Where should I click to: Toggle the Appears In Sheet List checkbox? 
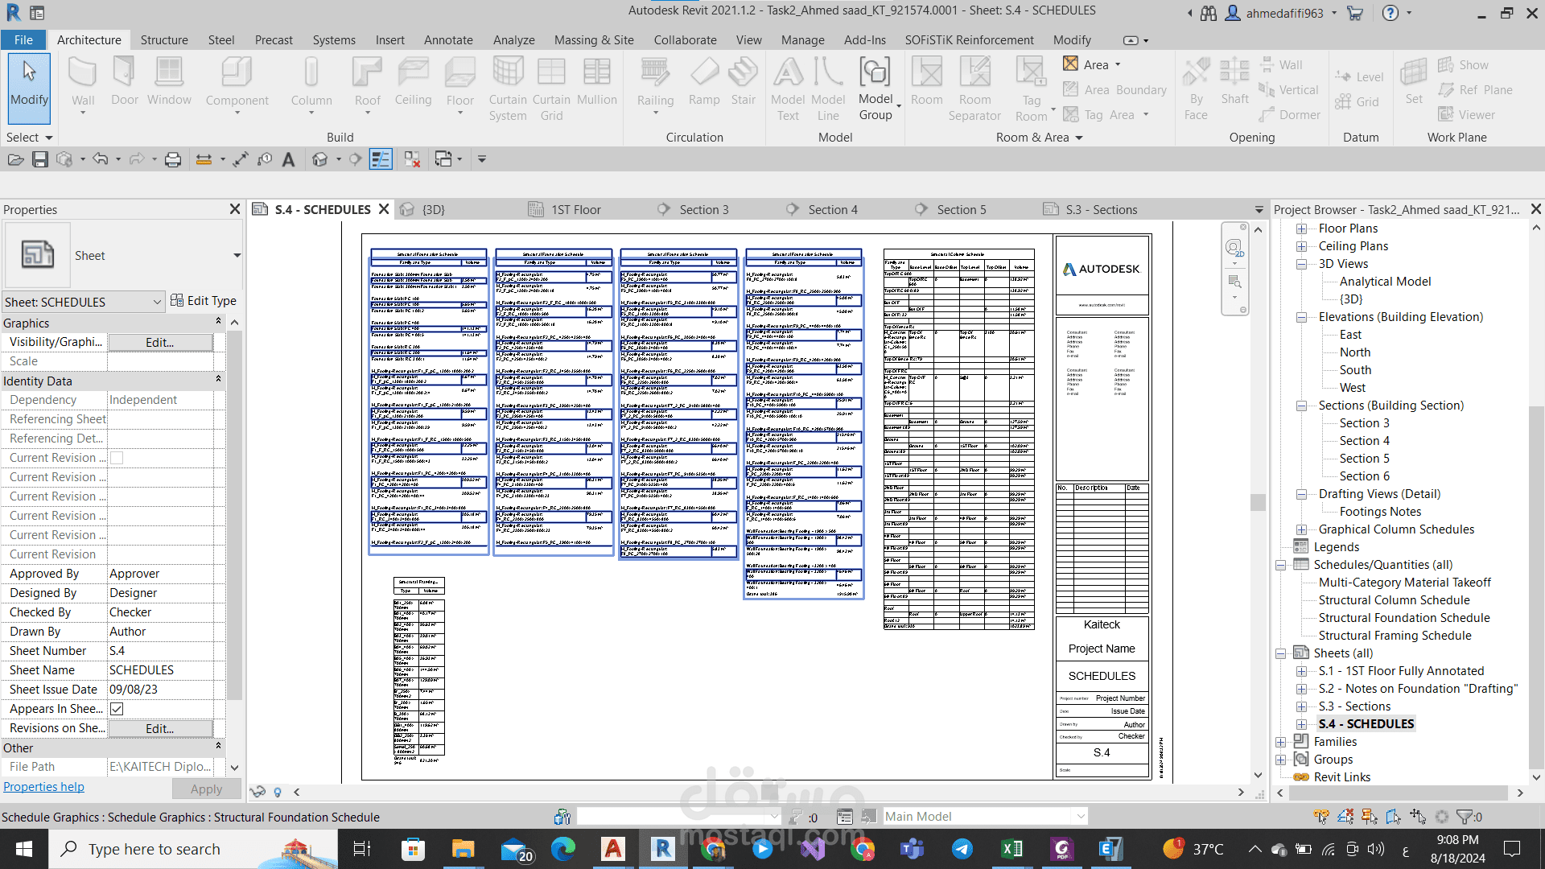(x=117, y=709)
